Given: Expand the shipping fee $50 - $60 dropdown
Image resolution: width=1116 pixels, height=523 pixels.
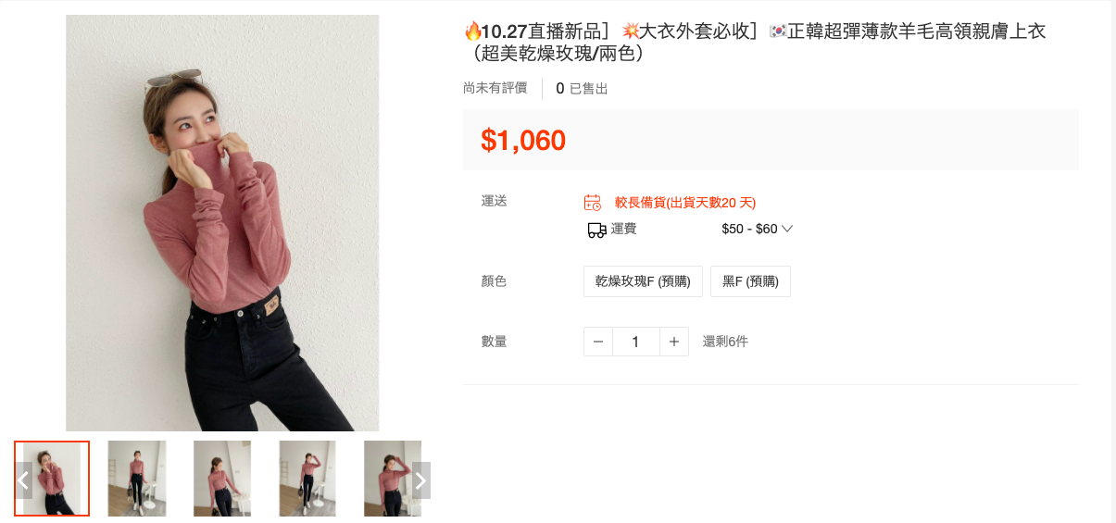Looking at the screenshot, I should [x=757, y=229].
